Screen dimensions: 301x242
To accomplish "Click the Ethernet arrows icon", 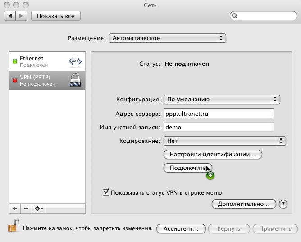I will (x=74, y=61).
